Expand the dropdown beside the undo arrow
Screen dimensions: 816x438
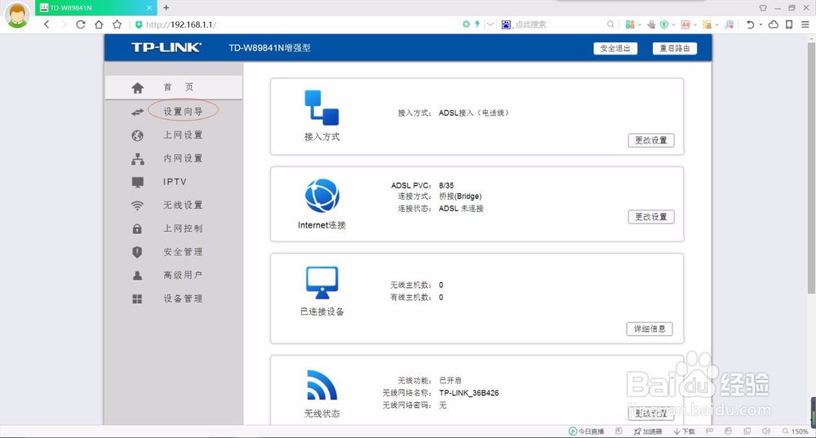pos(761,24)
